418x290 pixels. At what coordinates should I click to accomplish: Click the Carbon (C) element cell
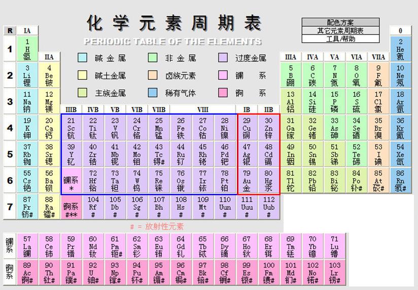(312, 75)
